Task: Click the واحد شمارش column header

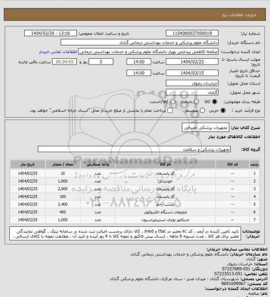Action: [98, 164]
